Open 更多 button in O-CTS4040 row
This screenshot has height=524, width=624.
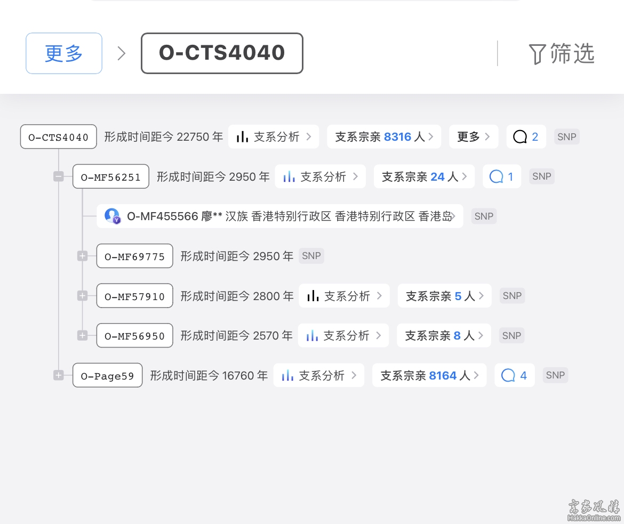click(x=473, y=137)
